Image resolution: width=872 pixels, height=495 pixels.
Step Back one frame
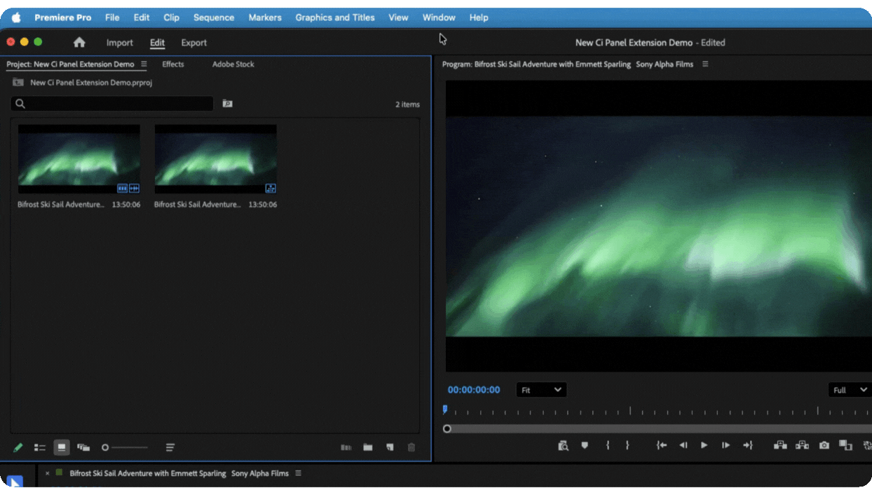tap(683, 445)
